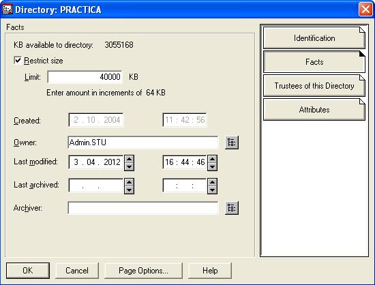Switch to the Identification page tab
The height and width of the screenshot is (285, 375).
pyautogui.click(x=314, y=38)
